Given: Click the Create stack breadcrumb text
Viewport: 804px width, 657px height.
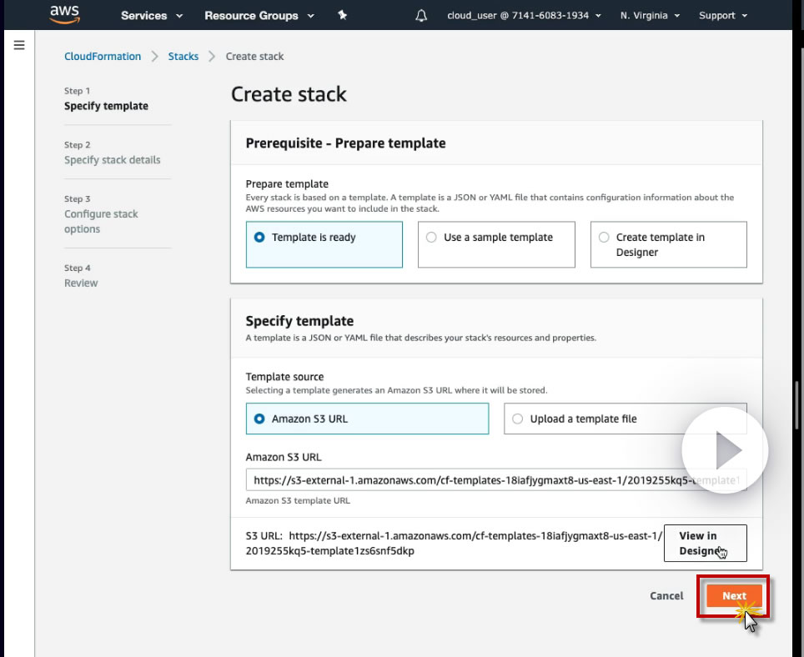Looking at the screenshot, I should pos(255,57).
